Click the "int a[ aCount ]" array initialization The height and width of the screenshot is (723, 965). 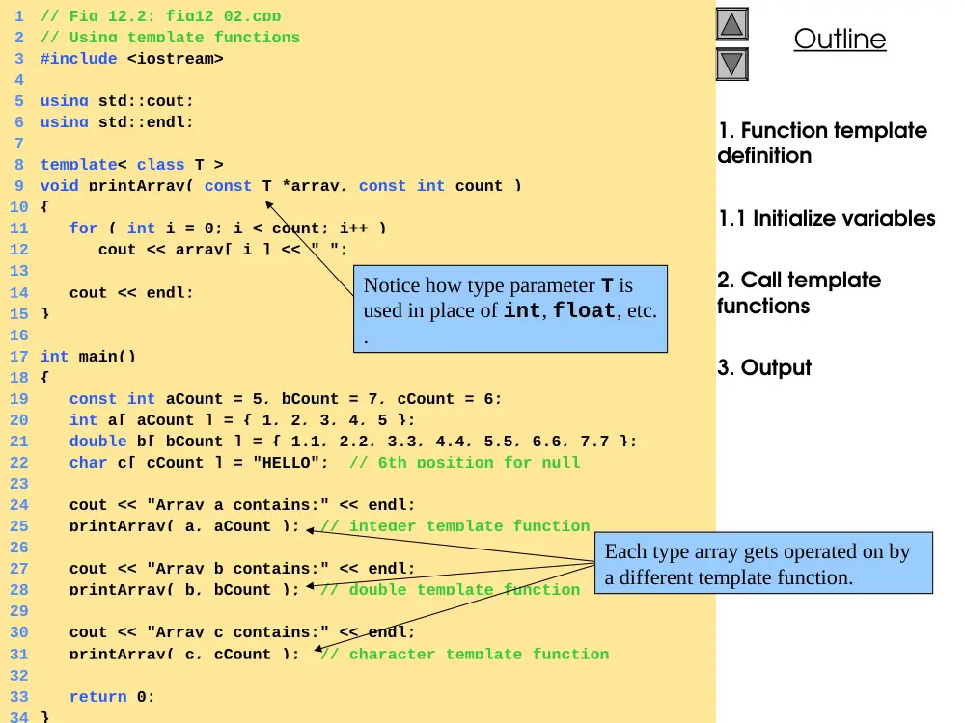coord(242,420)
